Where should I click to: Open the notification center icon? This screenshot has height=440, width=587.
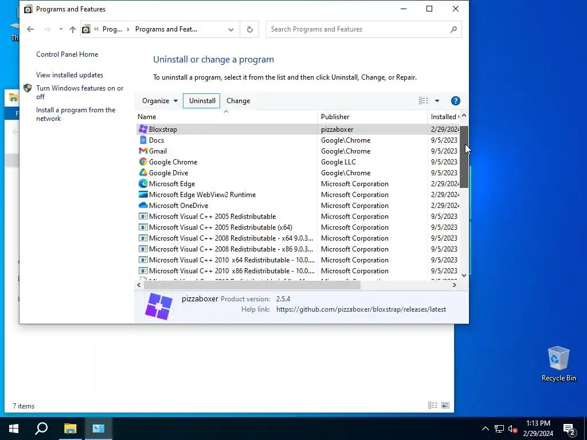[569, 430]
